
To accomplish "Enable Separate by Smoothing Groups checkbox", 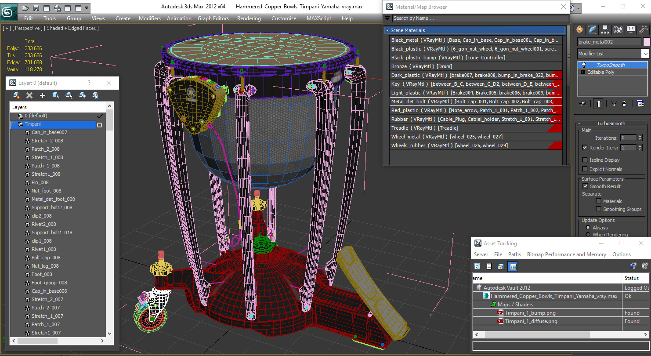I will (x=598, y=209).
